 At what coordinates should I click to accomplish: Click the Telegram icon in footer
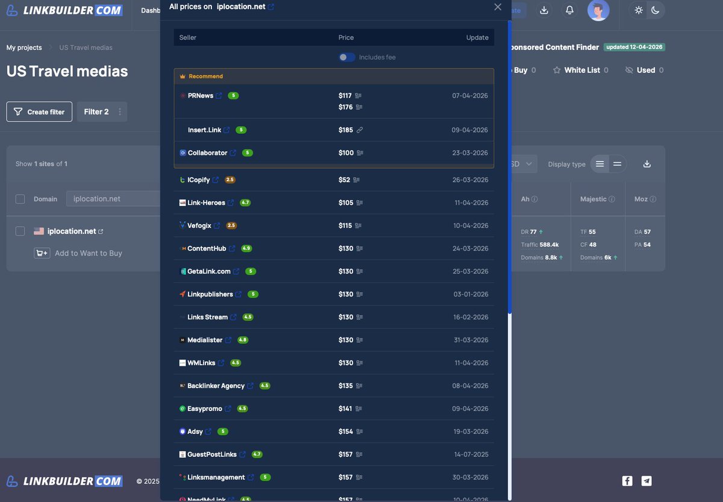coord(646,481)
